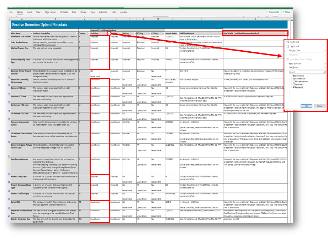This screenshot has width=328, height=238.
Task: Click the Comments speech bubble button
Action: coord(273,12)
